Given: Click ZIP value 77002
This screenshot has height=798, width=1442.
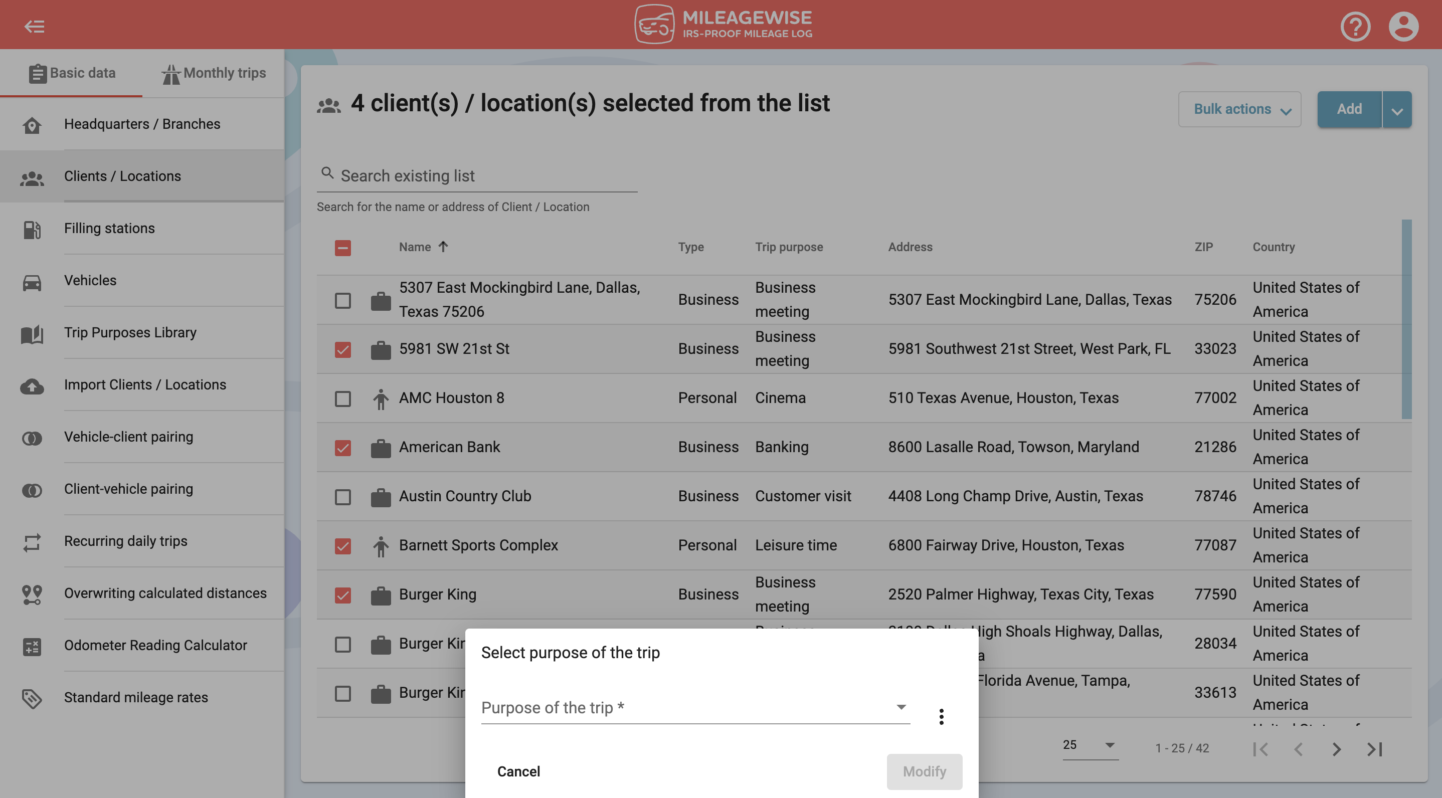Looking at the screenshot, I should tap(1215, 398).
